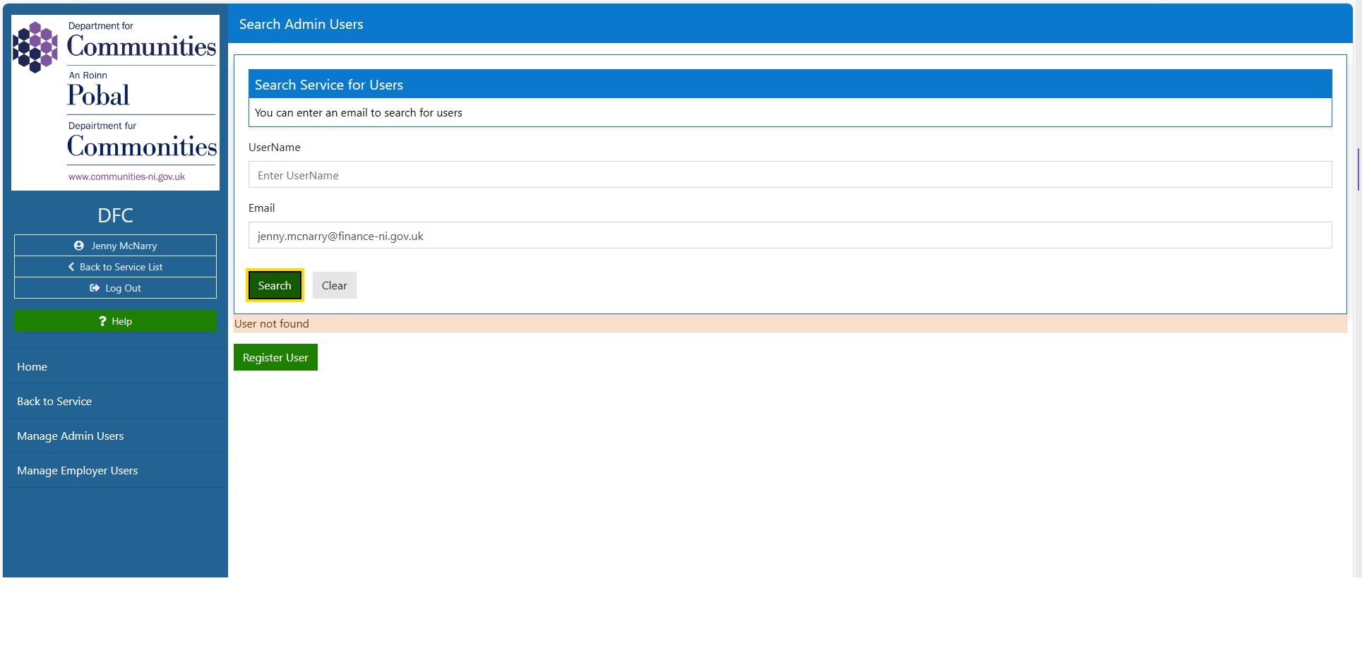
Task: Open the Jenny McNarry user profile button
Action: click(115, 246)
